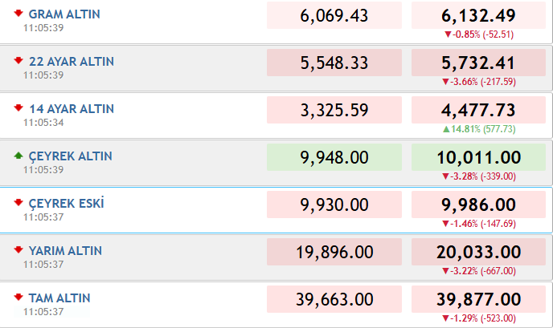Screen dimensions: 553x328
Task: Click the GRAM ALTIN buy price 6,069.43
Action: click(334, 15)
